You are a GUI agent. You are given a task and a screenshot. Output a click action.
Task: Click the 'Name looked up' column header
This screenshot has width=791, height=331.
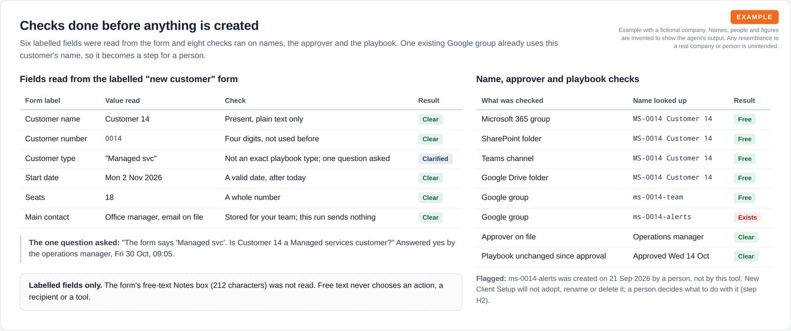pos(659,100)
